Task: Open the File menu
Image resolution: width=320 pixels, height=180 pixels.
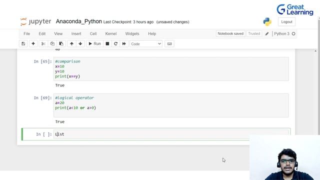Action: tap(26, 33)
